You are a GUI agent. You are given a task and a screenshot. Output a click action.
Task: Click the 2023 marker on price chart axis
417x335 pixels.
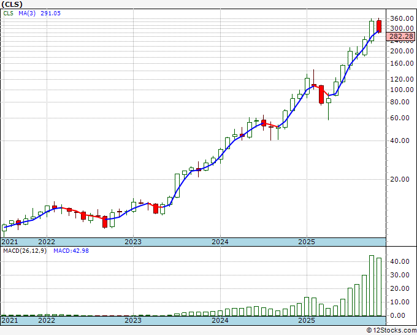(x=133, y=242)
